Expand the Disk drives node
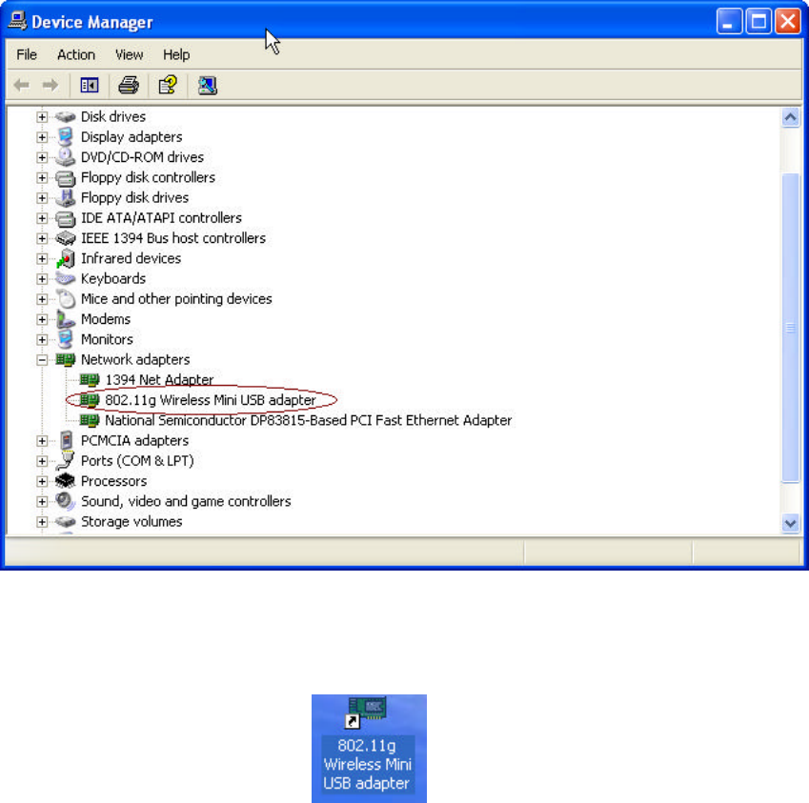The image size is (809, 803). coord(42,117)
